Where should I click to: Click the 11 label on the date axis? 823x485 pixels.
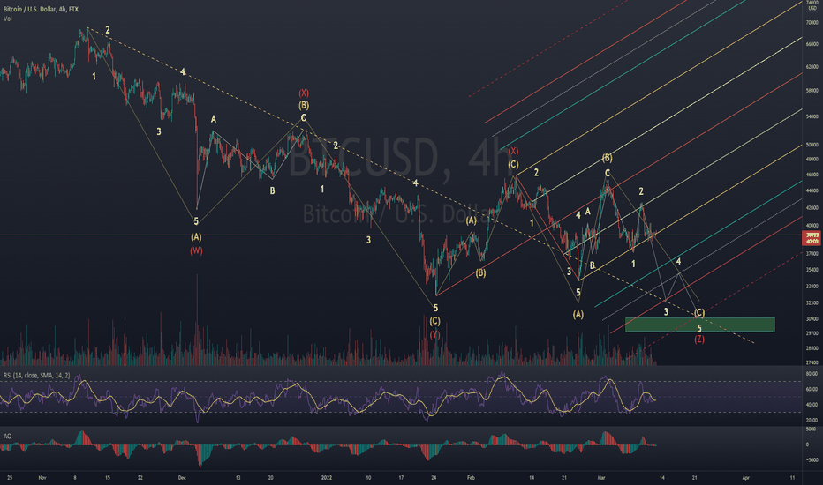click(792, 478)
